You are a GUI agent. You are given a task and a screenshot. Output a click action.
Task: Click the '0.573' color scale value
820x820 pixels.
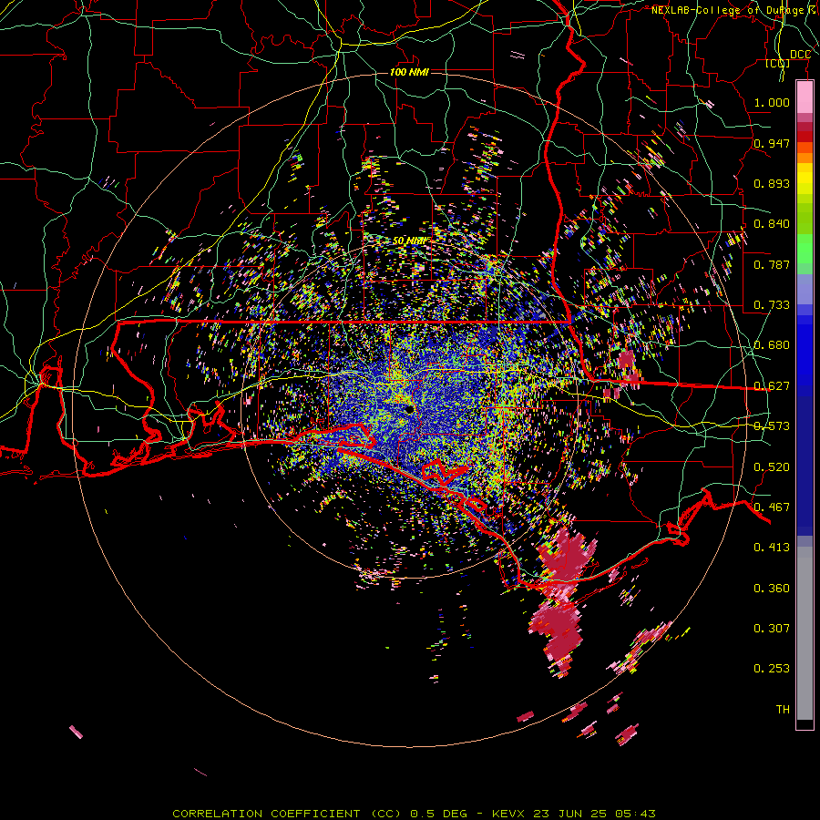tap(772, 426)
